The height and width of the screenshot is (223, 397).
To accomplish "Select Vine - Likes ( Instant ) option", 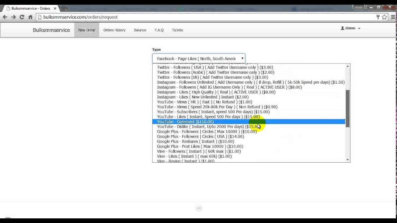I will [x=249, y=156].
